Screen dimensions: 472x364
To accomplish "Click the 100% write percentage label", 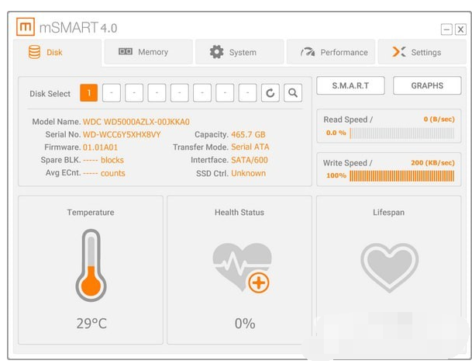I will tap(336, 175).
